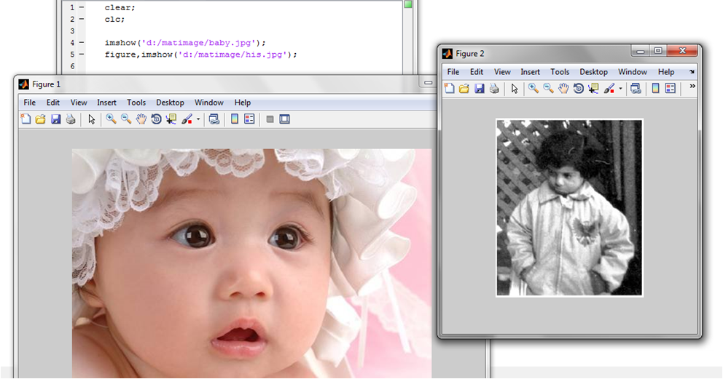Click dock arrow in Figure 2 menu bar
Image resolution: width=723 pixels, height=379 pixels.
click(x=692, y=72)
